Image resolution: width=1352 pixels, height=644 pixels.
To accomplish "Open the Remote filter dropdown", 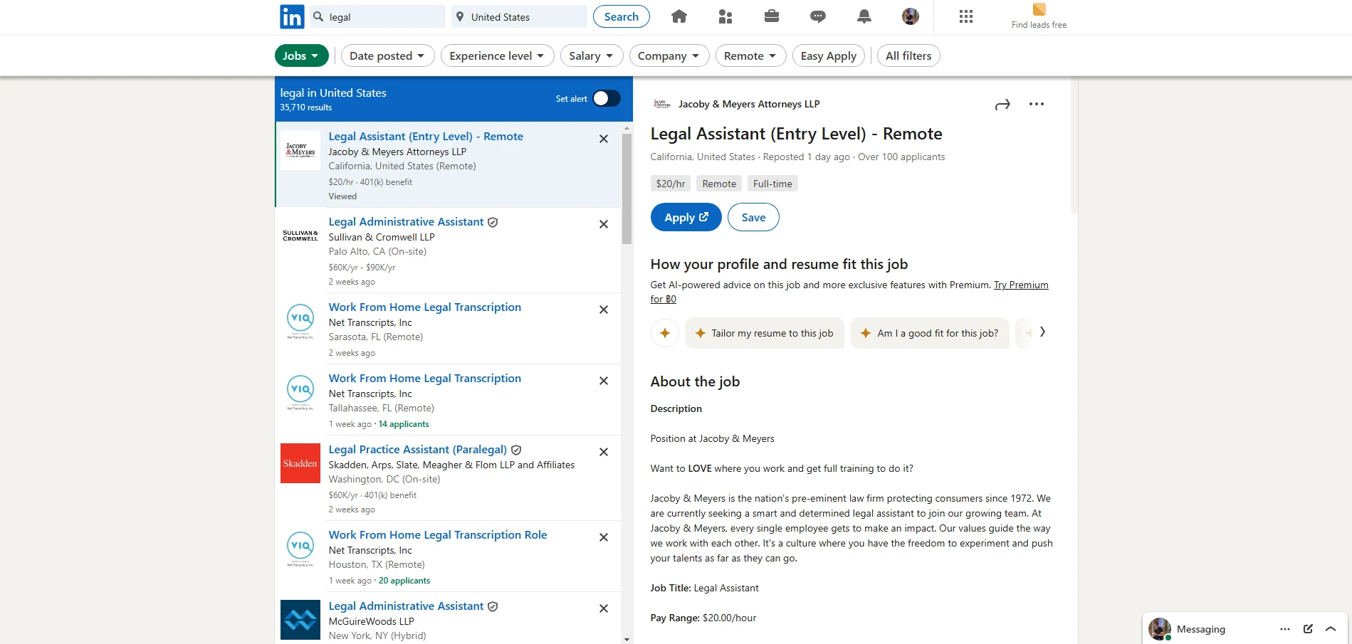I will pos(751,56).
